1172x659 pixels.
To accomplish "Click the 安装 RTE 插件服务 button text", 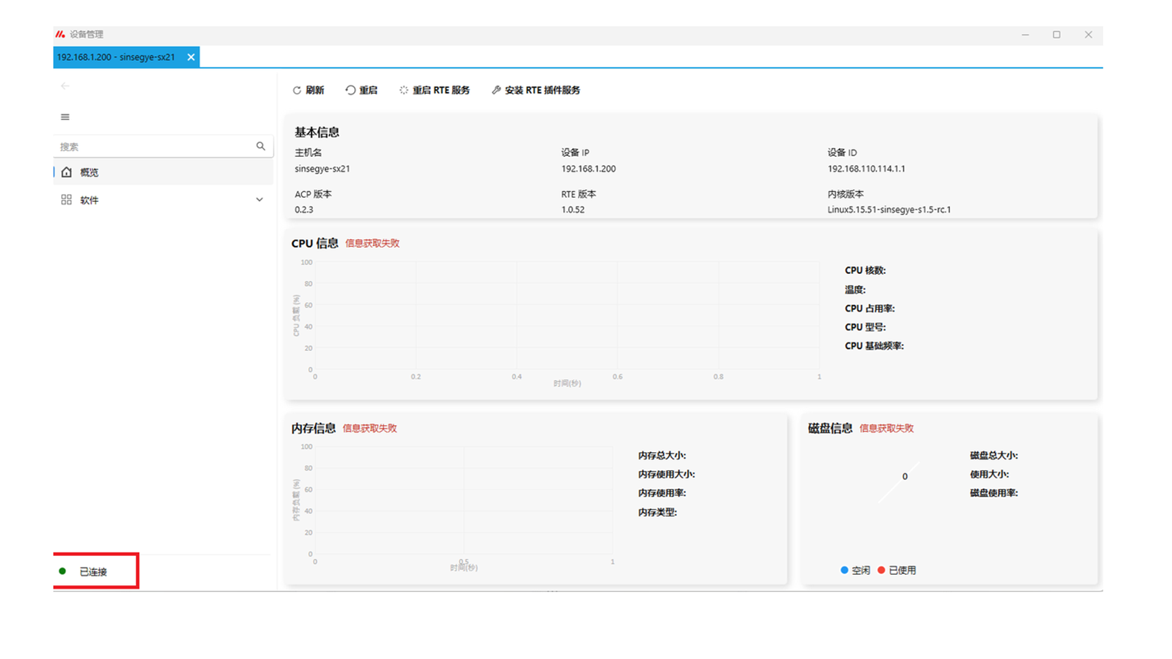I will pos(542,90).
